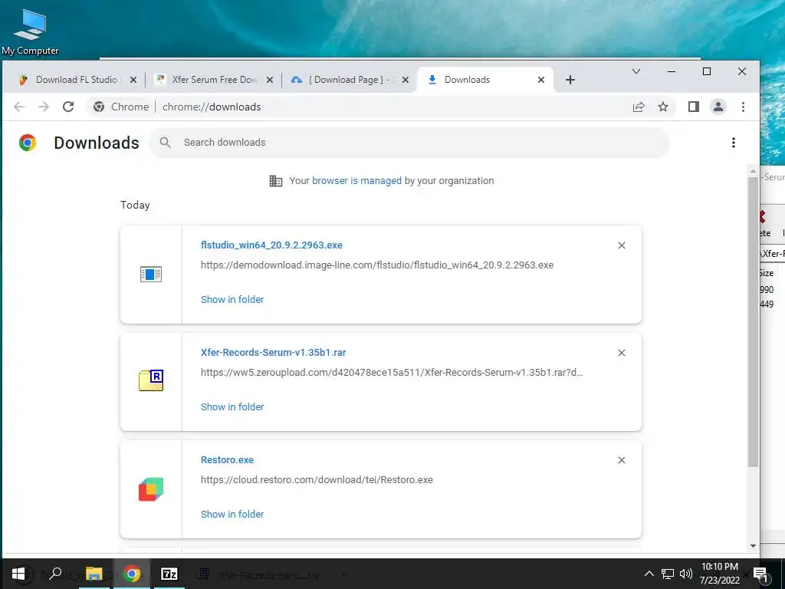Bookmark this page with the star icon
The width and height of the screenshot is (785, 589).
(663, 107)
